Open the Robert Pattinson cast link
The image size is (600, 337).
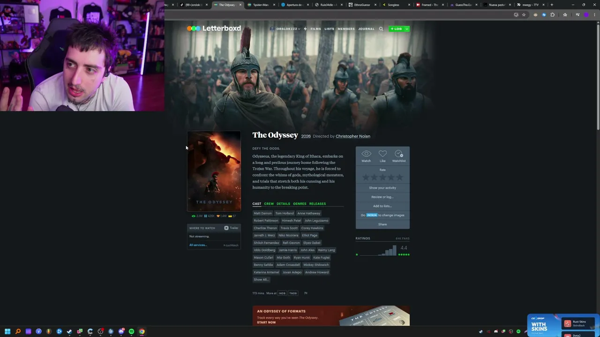266,220
